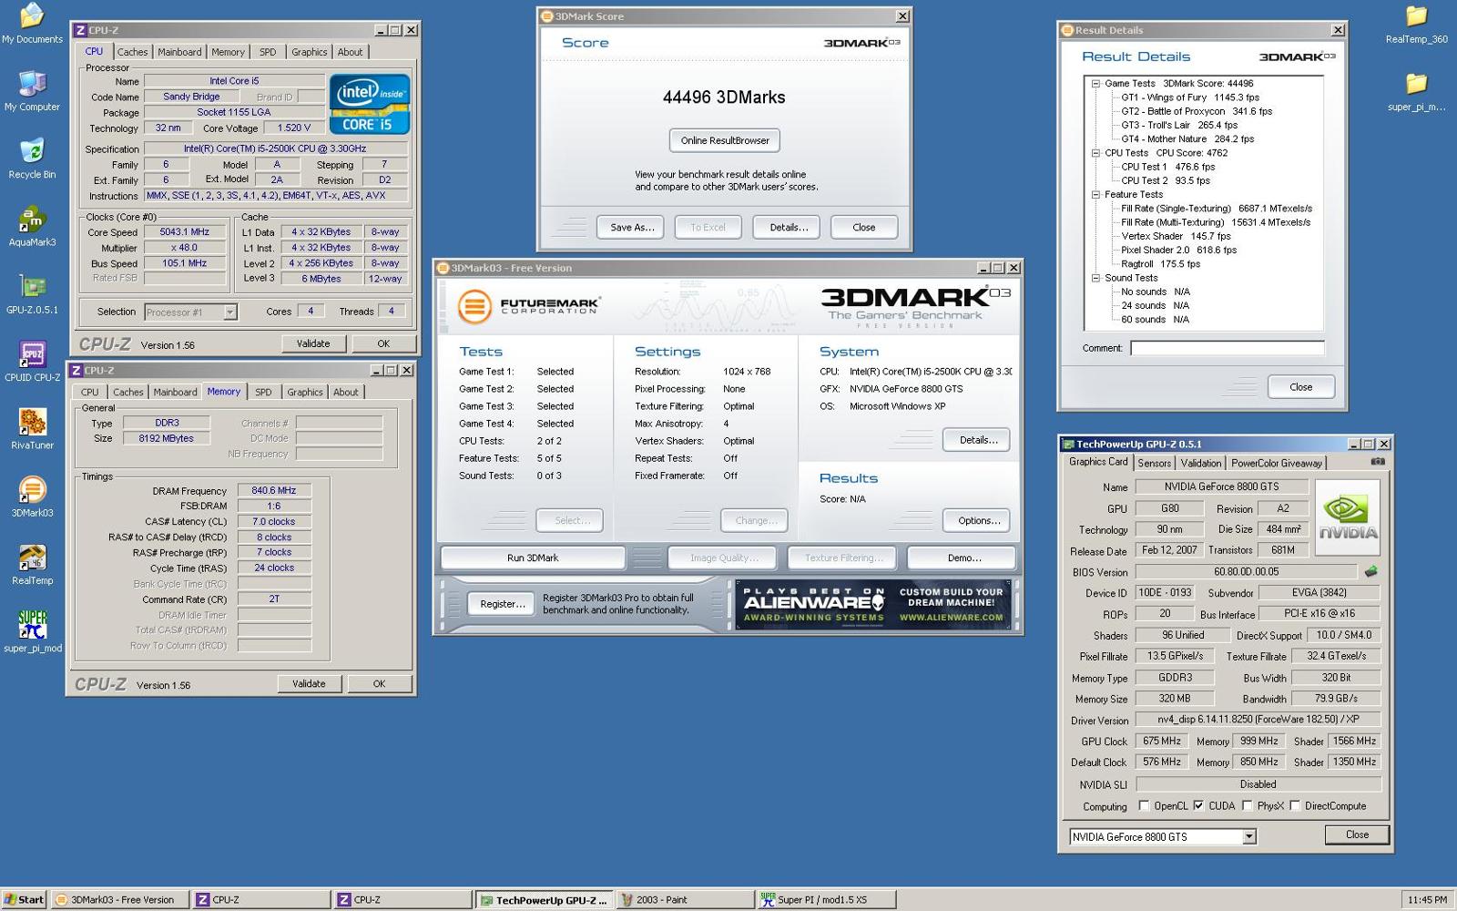Click GPU-Z screenshot camera icon
Viewport: 1457px width, 911px height.
pos(1378,462)
